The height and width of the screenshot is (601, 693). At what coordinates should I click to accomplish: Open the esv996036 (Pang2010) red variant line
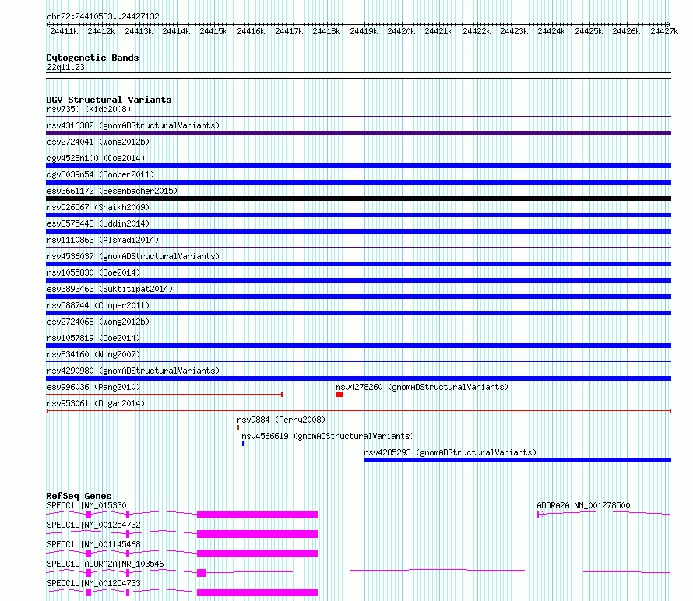click(x=164, y=395)
